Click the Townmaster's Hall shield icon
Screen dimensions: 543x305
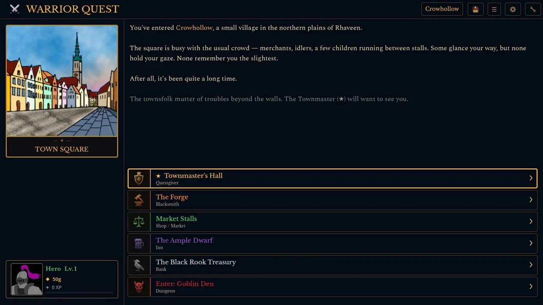(x=139, y=178)
